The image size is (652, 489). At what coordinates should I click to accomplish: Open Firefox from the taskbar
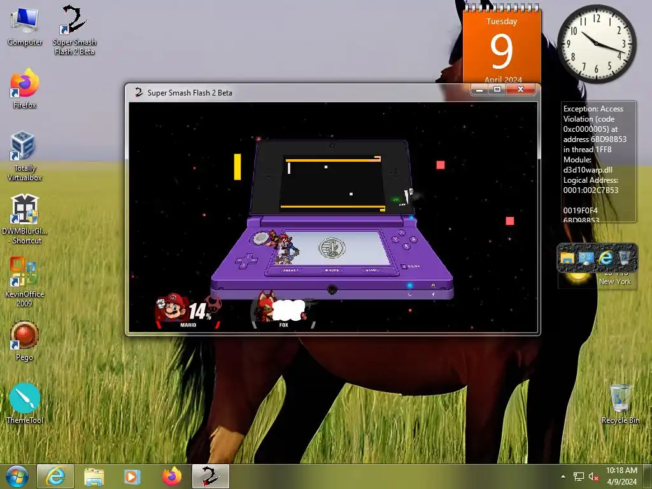point(172,476)
